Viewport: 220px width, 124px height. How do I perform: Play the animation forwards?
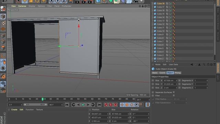83,105
